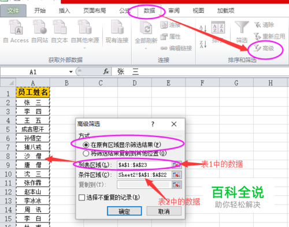289x227 pixels.
Task: Select column B header
Action: pyautogui.click(x=66, y=83)
